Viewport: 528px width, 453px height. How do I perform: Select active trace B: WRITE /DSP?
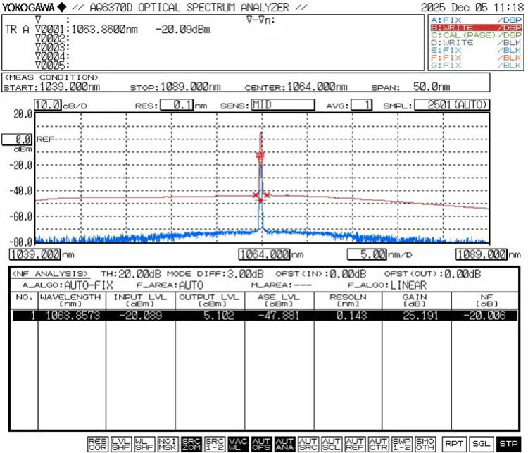(476, 27)
